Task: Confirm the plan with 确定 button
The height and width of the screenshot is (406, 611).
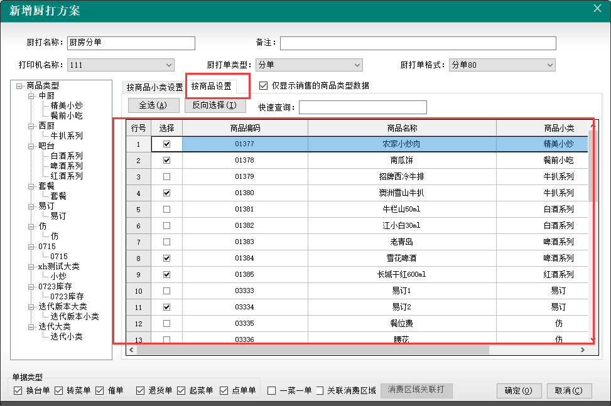Action: [519, 390]
